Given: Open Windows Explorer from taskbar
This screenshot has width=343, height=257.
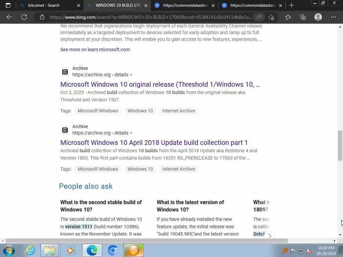Looking at the screenshot, I should pyautogui.click(x=50, y=250).
